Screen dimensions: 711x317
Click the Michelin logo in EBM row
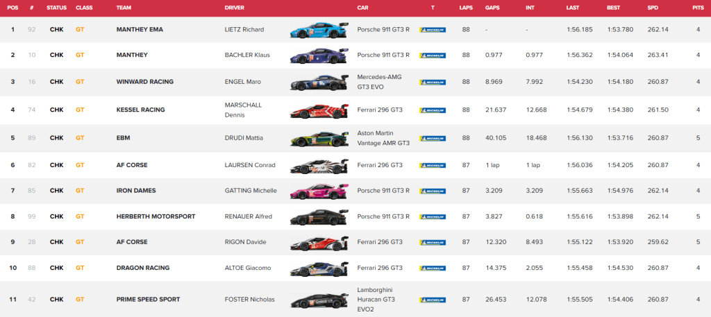[x=433, y=138]
